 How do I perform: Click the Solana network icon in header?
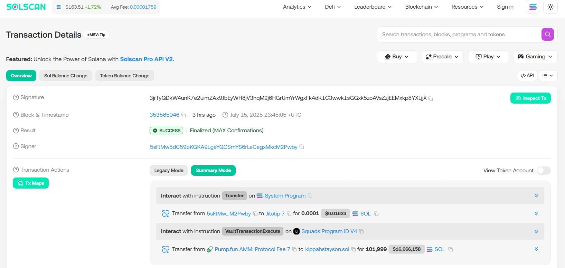coord(533,7)
